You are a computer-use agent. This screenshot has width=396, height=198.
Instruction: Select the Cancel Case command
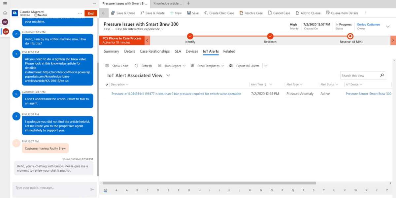click(279, 13)
